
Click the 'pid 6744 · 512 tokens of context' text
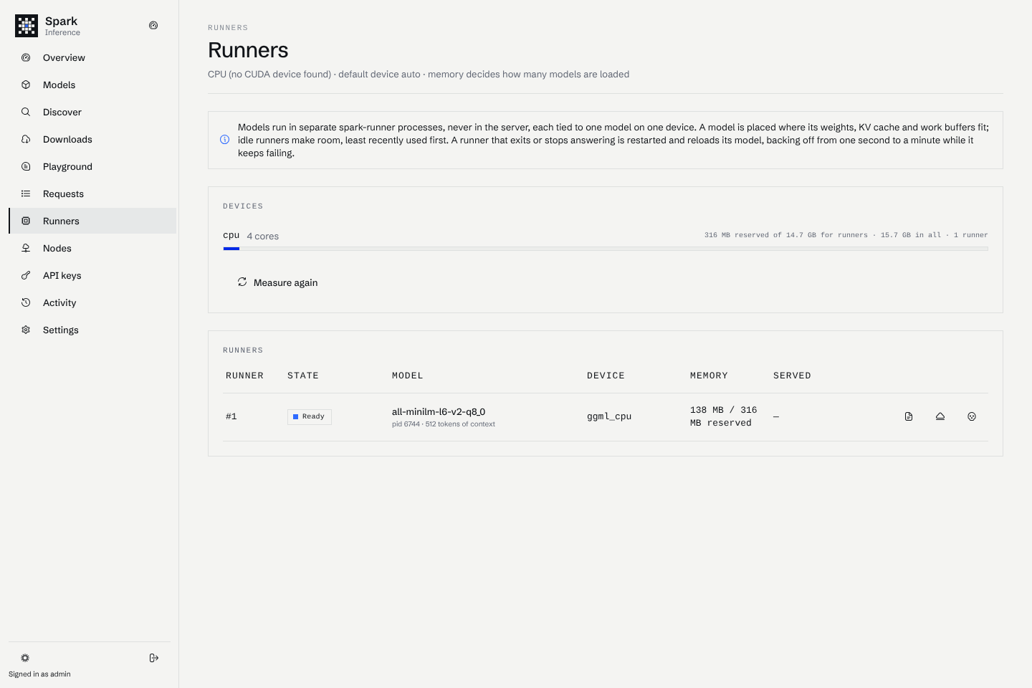[444, 424]
